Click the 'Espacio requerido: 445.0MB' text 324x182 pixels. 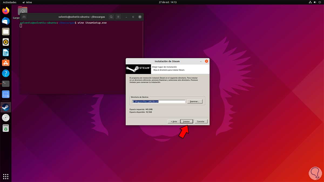[141, 109]
